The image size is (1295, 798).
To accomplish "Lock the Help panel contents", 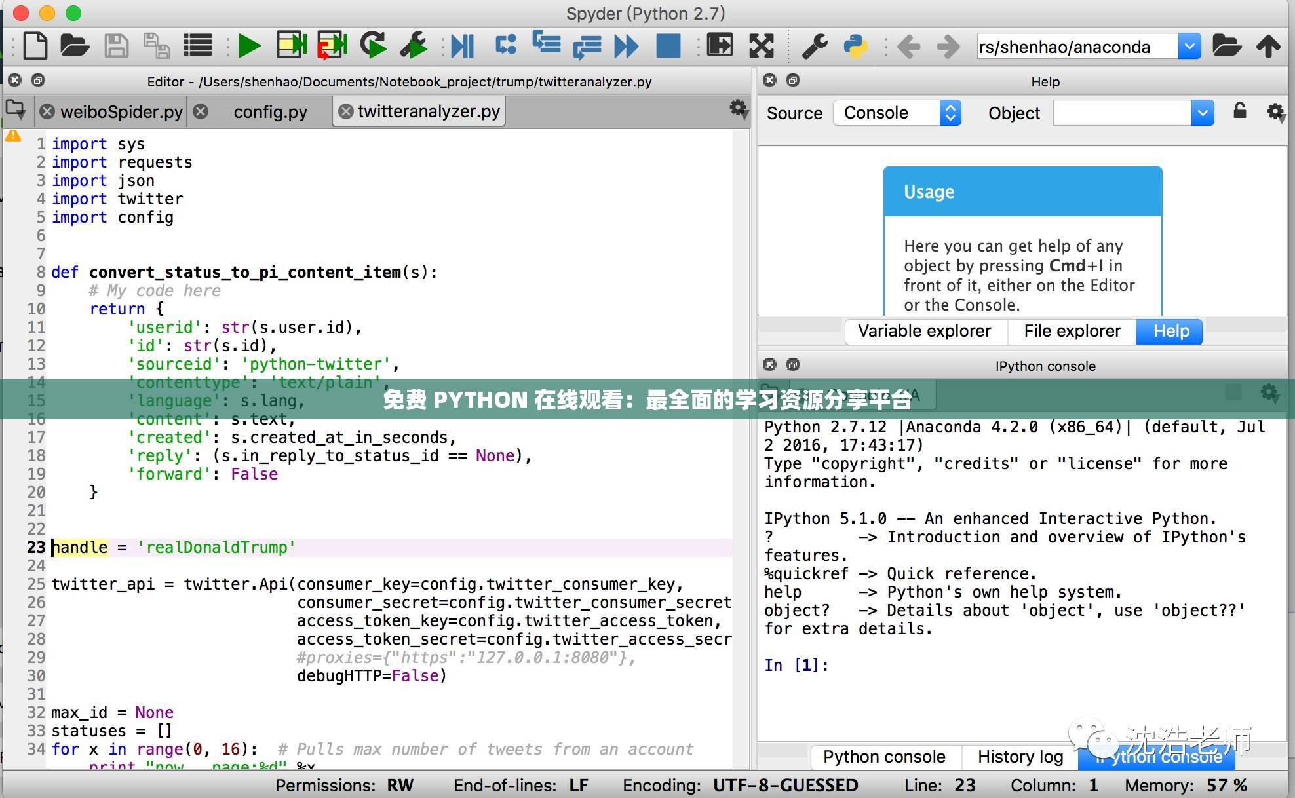I will [1240, 112].
